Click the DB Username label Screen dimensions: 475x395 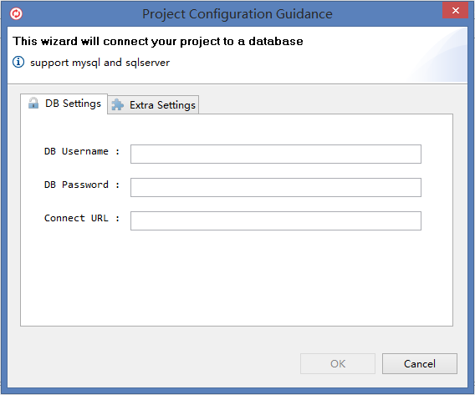coord(82,151)
